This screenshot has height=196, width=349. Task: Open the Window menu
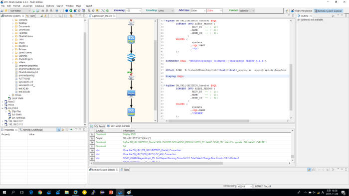coord(70,6)
